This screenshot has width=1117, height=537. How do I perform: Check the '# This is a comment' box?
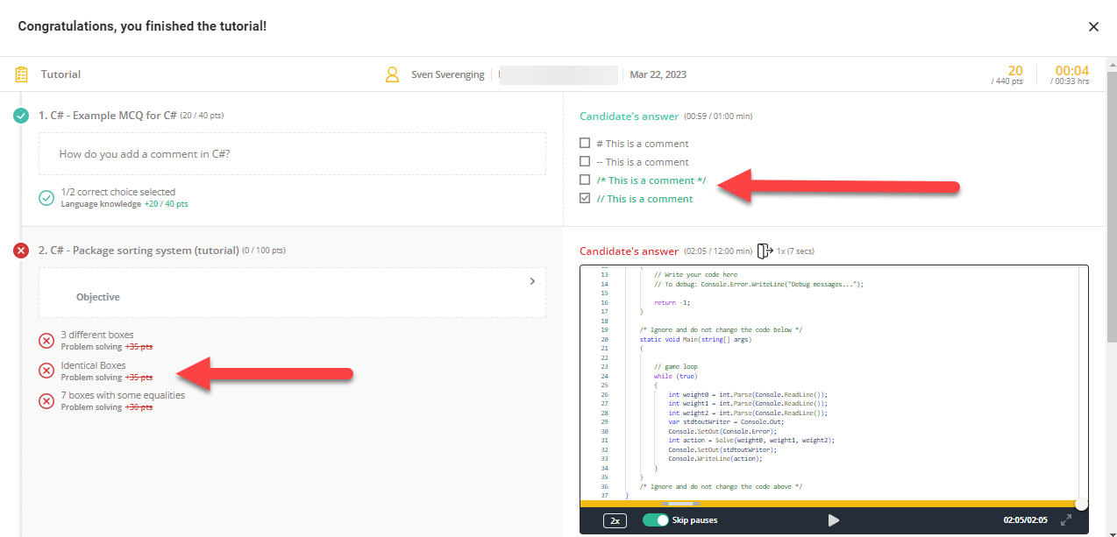[585, 144]
